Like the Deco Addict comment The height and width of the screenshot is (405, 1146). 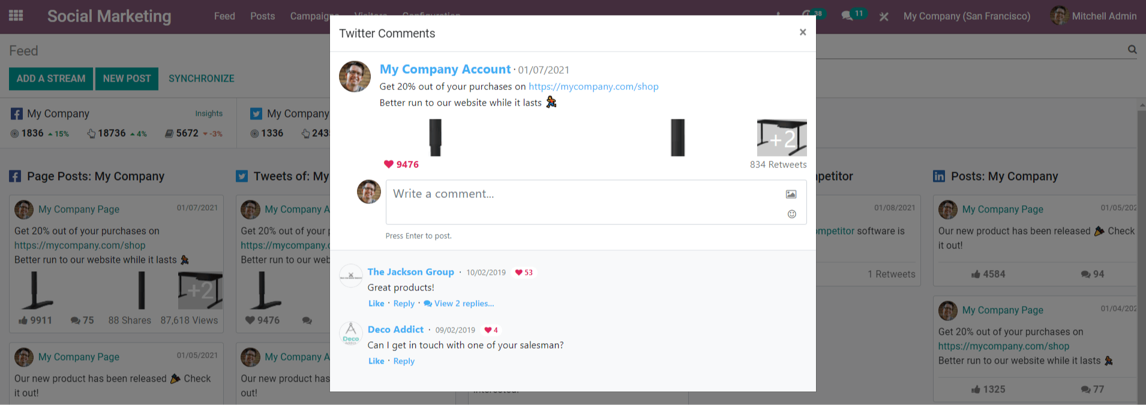click(x=376, y=361)
